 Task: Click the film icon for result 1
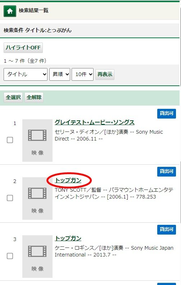pyautogui.click(x=37, y=135)
